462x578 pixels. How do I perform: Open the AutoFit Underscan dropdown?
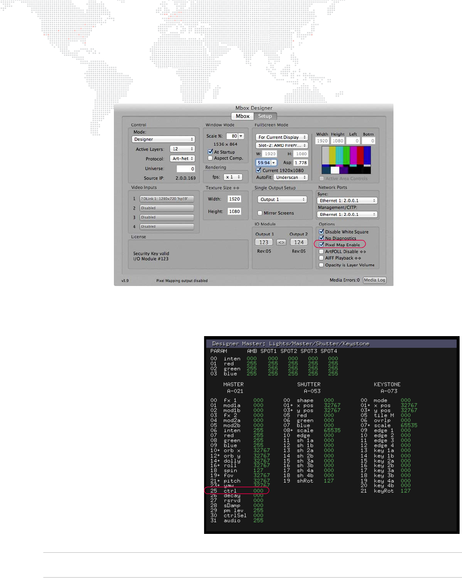290,177
